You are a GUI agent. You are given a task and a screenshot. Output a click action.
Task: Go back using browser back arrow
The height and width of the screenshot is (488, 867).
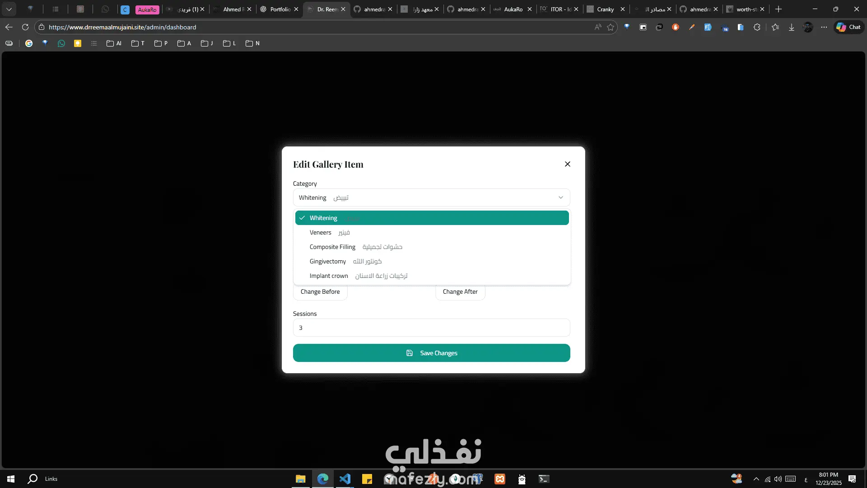tap(9, 27)
